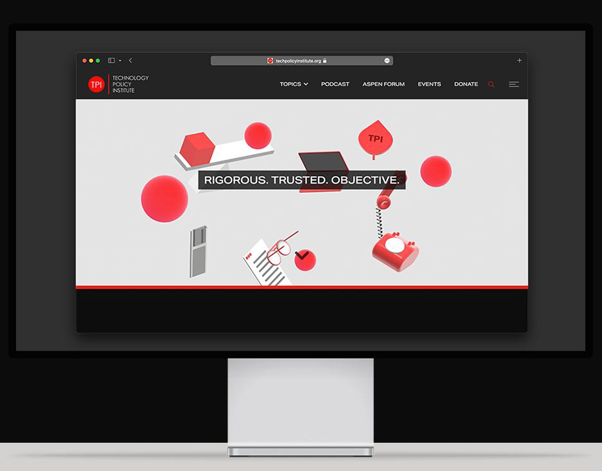
Task: Click the red search magnifier icon
Action: 491,84
